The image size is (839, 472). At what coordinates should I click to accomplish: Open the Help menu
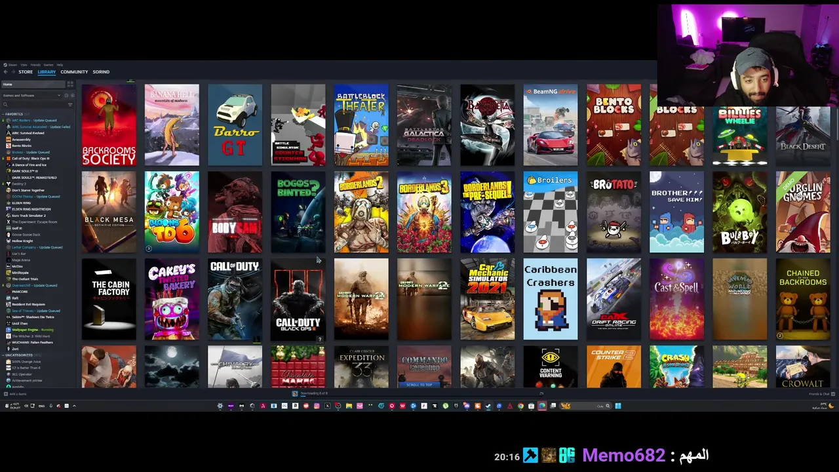tap(60, 65)
